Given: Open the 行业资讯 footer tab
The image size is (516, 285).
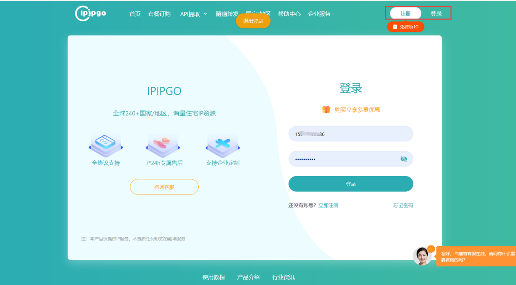Looking at the screenshot, I should coord(283,277).
